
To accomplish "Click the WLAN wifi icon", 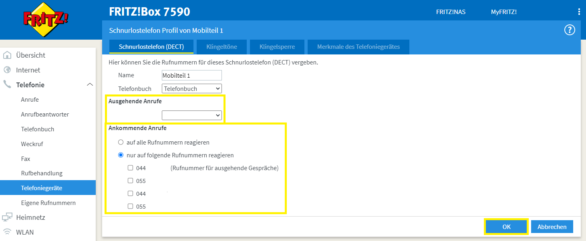I will tap(7, 232).
